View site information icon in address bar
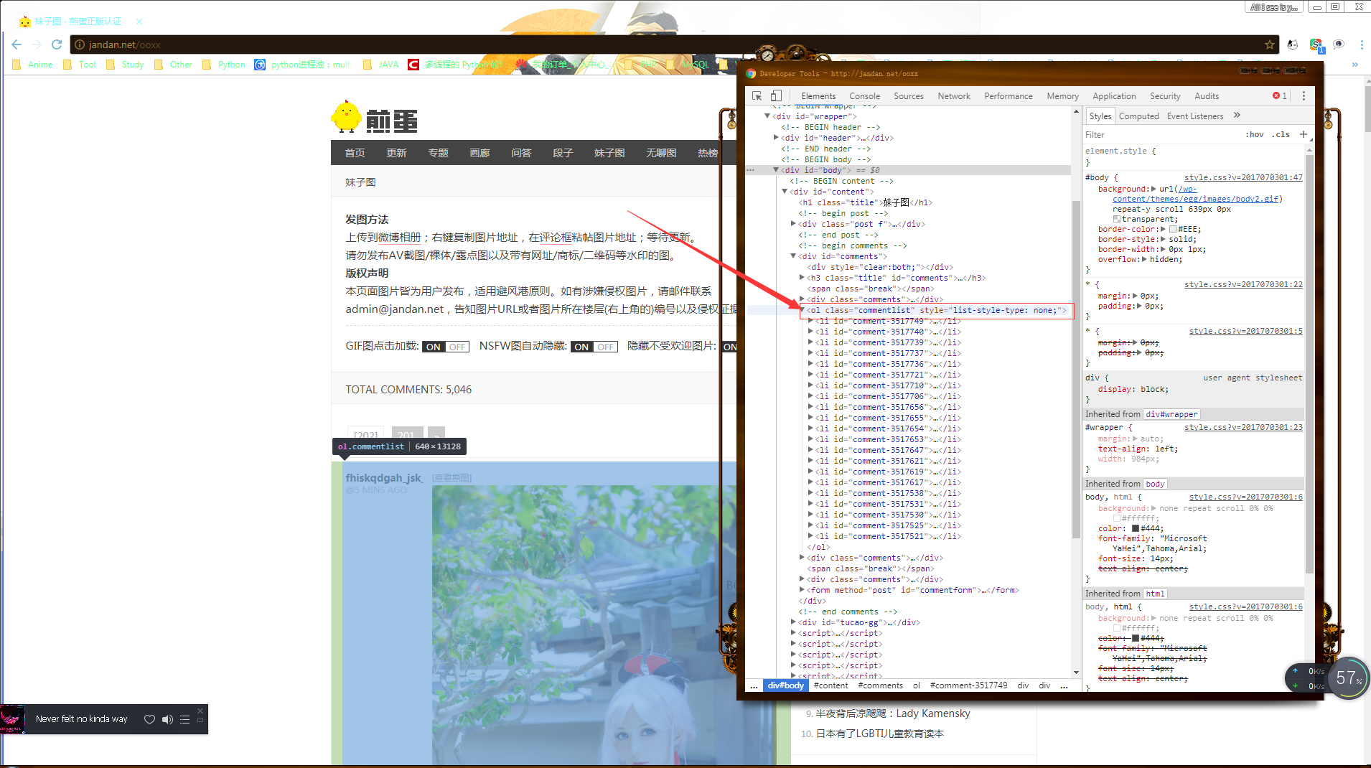Viewport: 1371px width, 768px height. pos(80,45)
